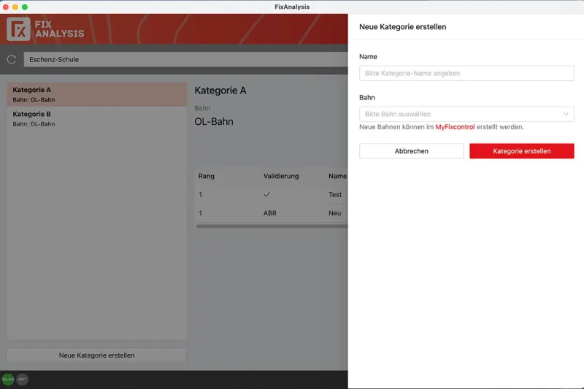Click the green WLAN status indicator
The width and height of the screenshot is (584, 389).
click(x=8, y=380)
